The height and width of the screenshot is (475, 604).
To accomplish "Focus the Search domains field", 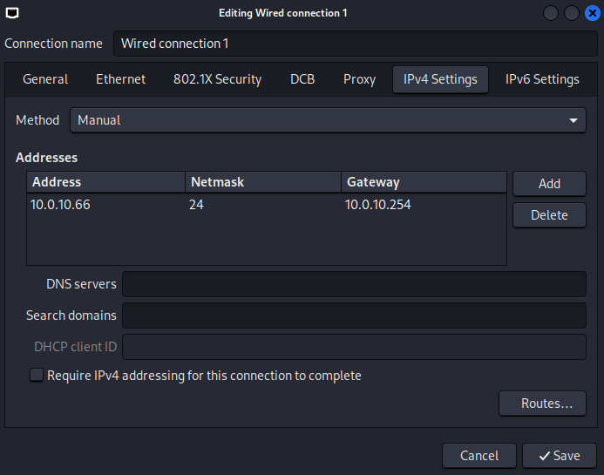I will [x=354, y=316].
